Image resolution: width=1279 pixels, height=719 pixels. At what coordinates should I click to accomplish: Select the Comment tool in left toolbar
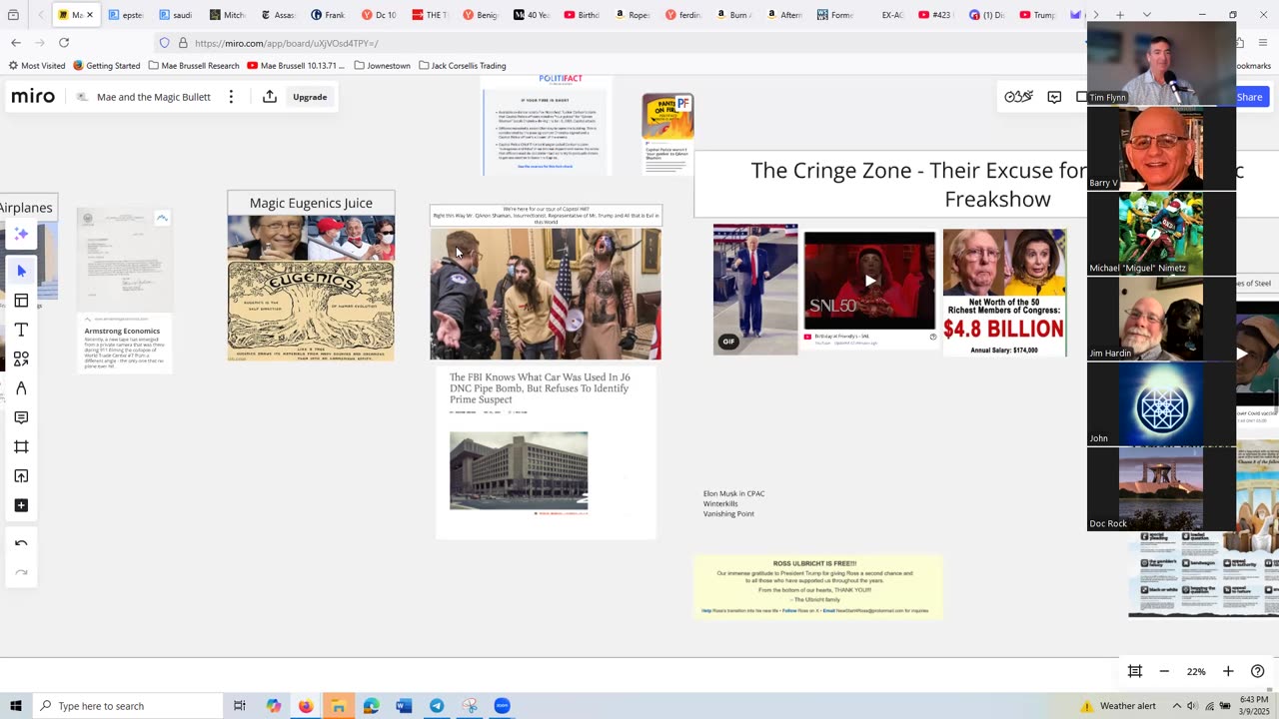[21, 417]
